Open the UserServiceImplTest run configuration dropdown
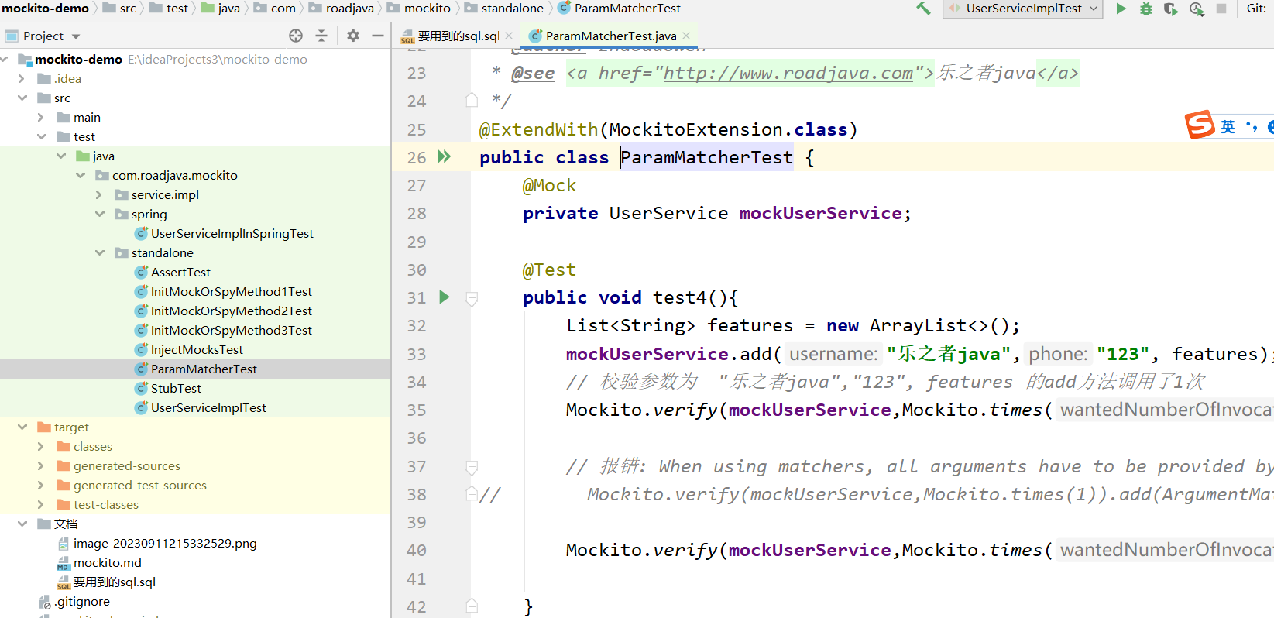 (1024, 9)
